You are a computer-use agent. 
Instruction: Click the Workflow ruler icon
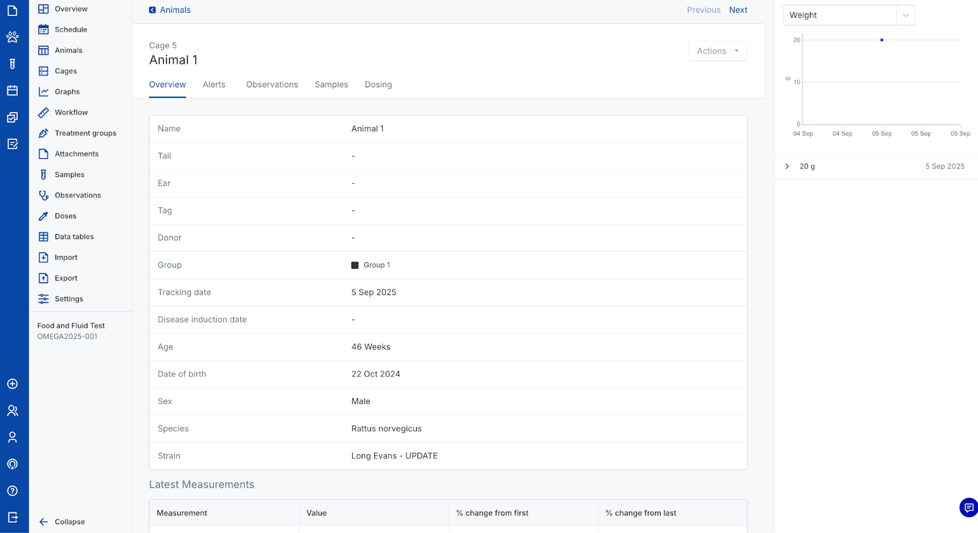coord(43,112)
